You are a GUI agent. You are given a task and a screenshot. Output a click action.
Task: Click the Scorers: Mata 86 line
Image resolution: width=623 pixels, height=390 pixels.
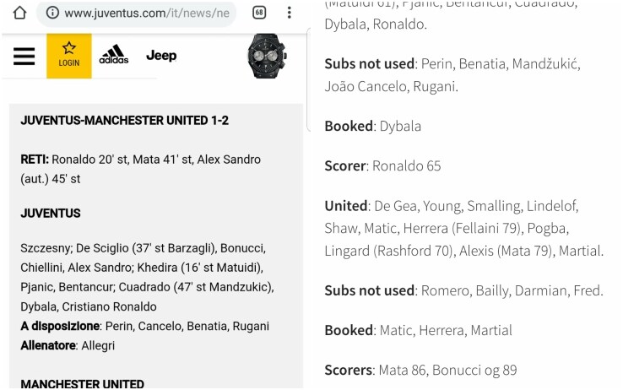click(420, 370)
